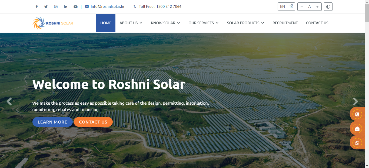
Task: Open Contact Us in the navigation bar
Action: [317, 23]
